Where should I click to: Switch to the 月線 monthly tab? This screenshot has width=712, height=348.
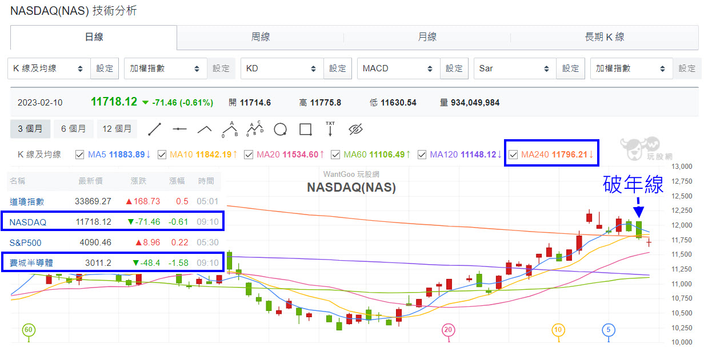pos(427,37)
